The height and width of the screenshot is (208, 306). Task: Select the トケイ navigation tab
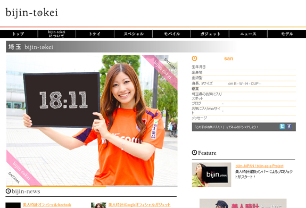tap(95, 34)
